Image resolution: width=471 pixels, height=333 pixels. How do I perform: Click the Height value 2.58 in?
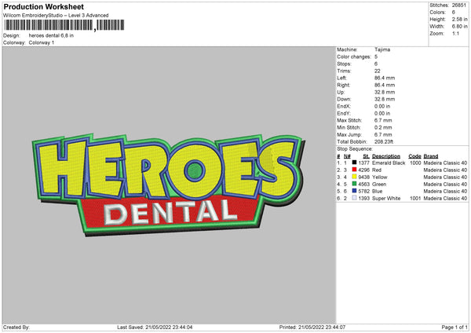coord(459,19)
